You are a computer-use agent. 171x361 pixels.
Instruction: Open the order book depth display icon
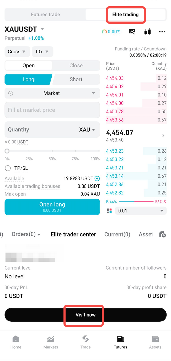click(110, 211)
